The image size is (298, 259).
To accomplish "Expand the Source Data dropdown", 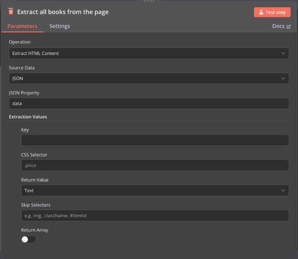I will 149,78.
